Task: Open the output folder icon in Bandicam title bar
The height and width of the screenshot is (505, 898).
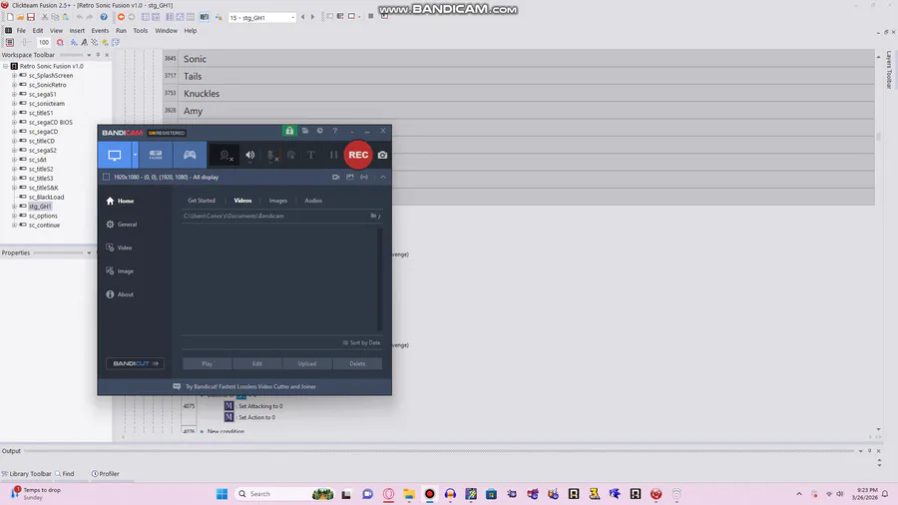Action: tap(305, 131)
